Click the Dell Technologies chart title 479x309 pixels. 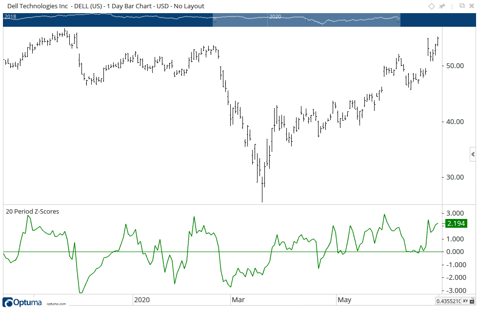[x=106, y=6]
